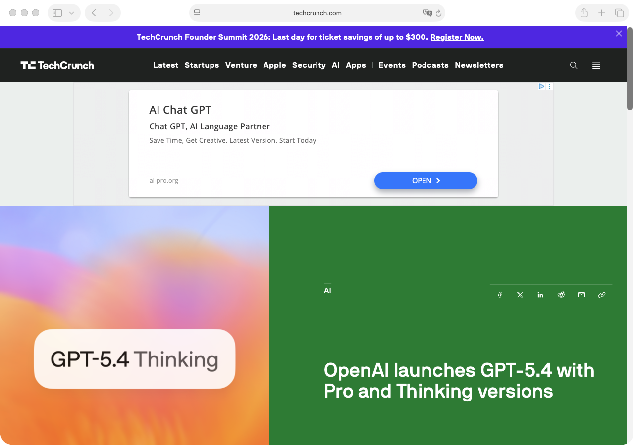Copy the article link icon
634x445 pixels.
tap(602, 295)
